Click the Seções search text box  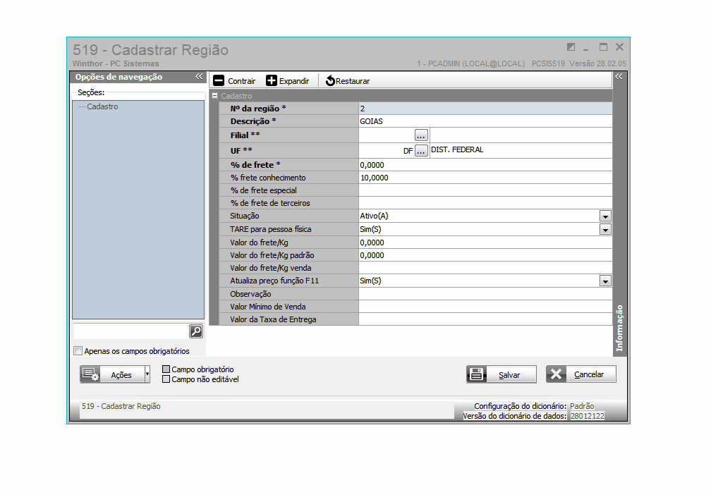130,331
